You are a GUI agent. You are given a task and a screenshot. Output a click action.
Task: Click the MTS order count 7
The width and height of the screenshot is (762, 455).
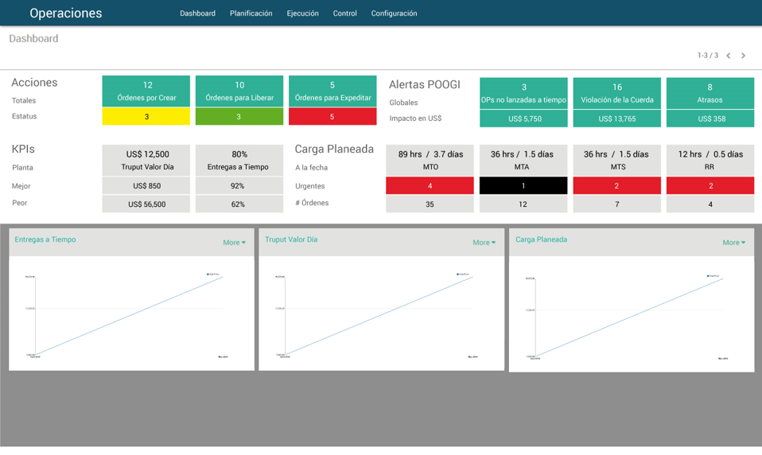click(616, 204)
